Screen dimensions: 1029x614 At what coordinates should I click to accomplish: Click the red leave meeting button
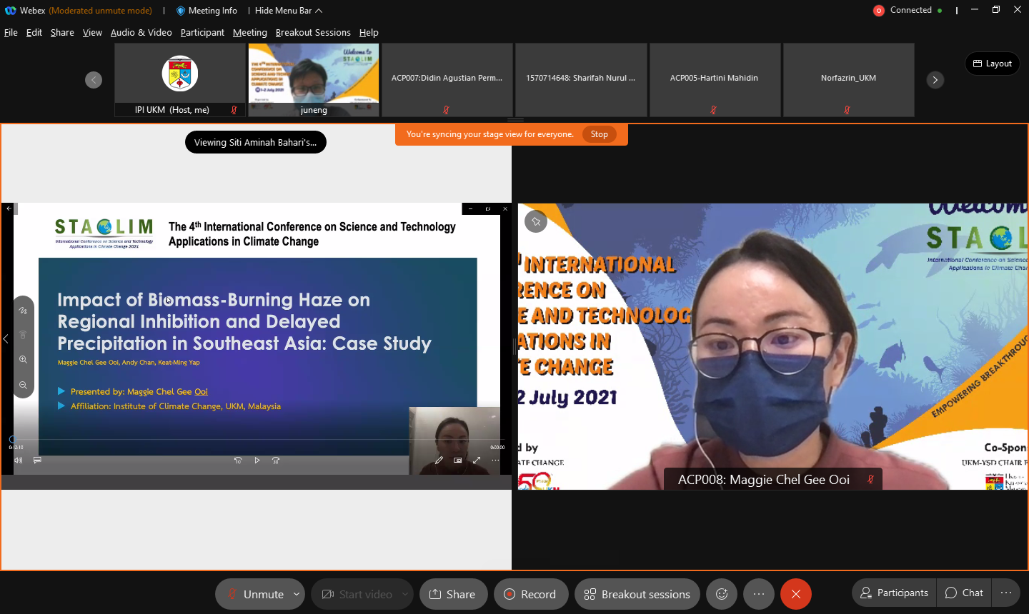[x=795, y=594]
